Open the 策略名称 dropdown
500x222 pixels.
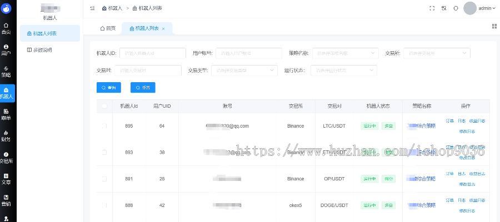tap(346, 53)
